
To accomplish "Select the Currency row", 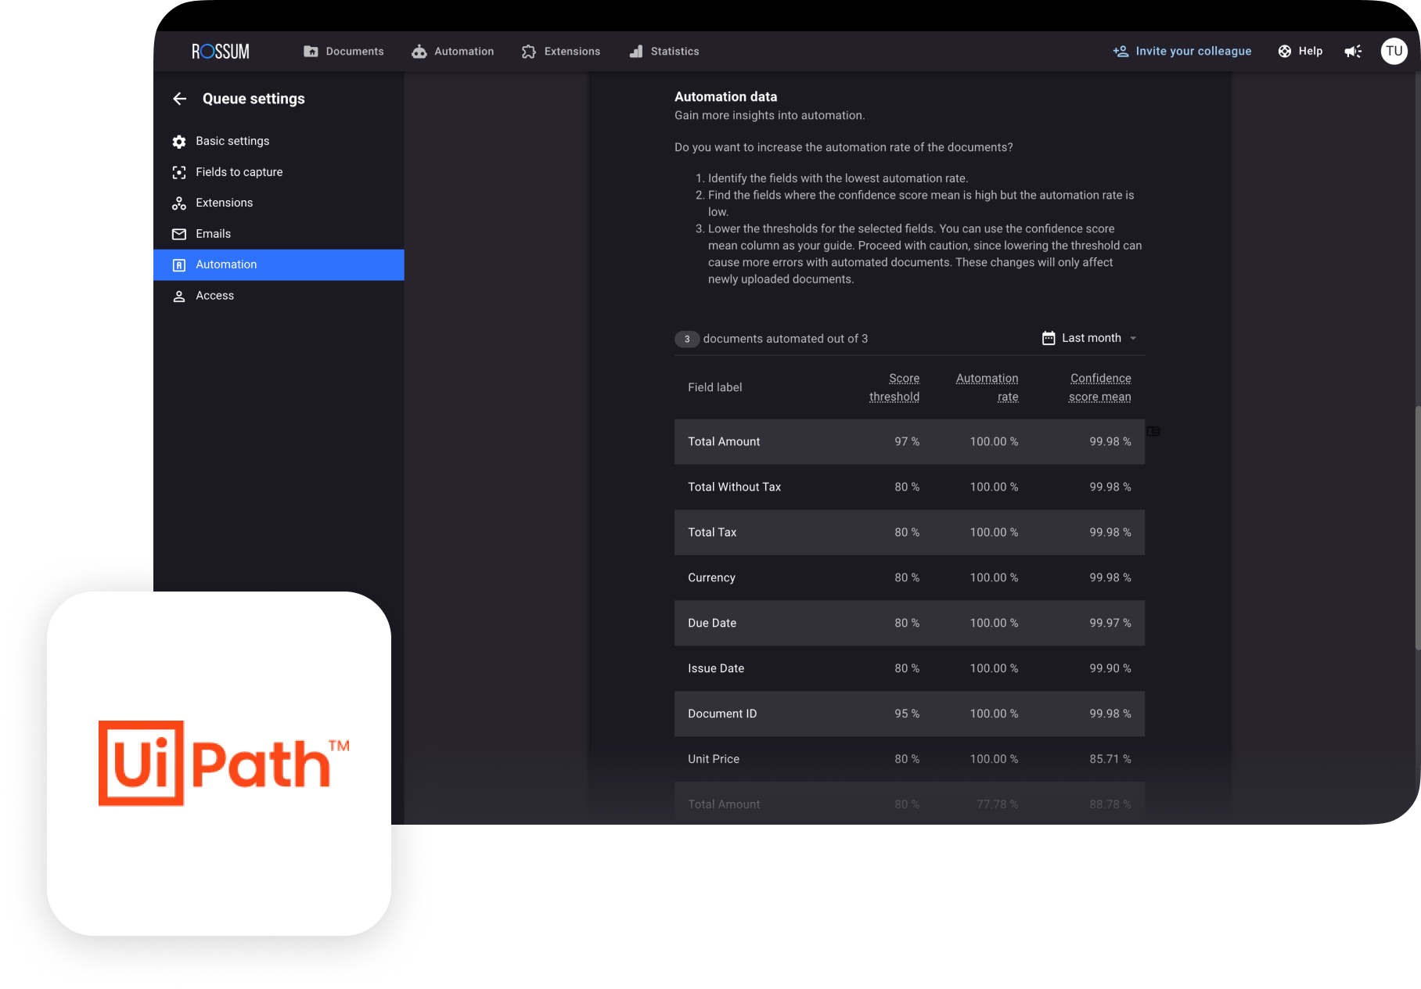I will pos(909,578).
